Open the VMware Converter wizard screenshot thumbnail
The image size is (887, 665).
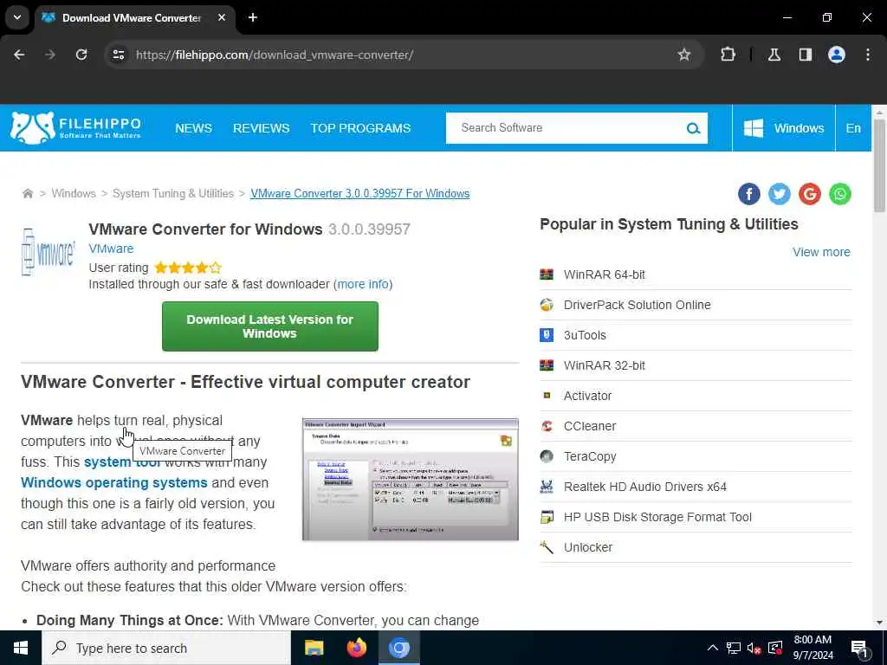pos(410,480)
